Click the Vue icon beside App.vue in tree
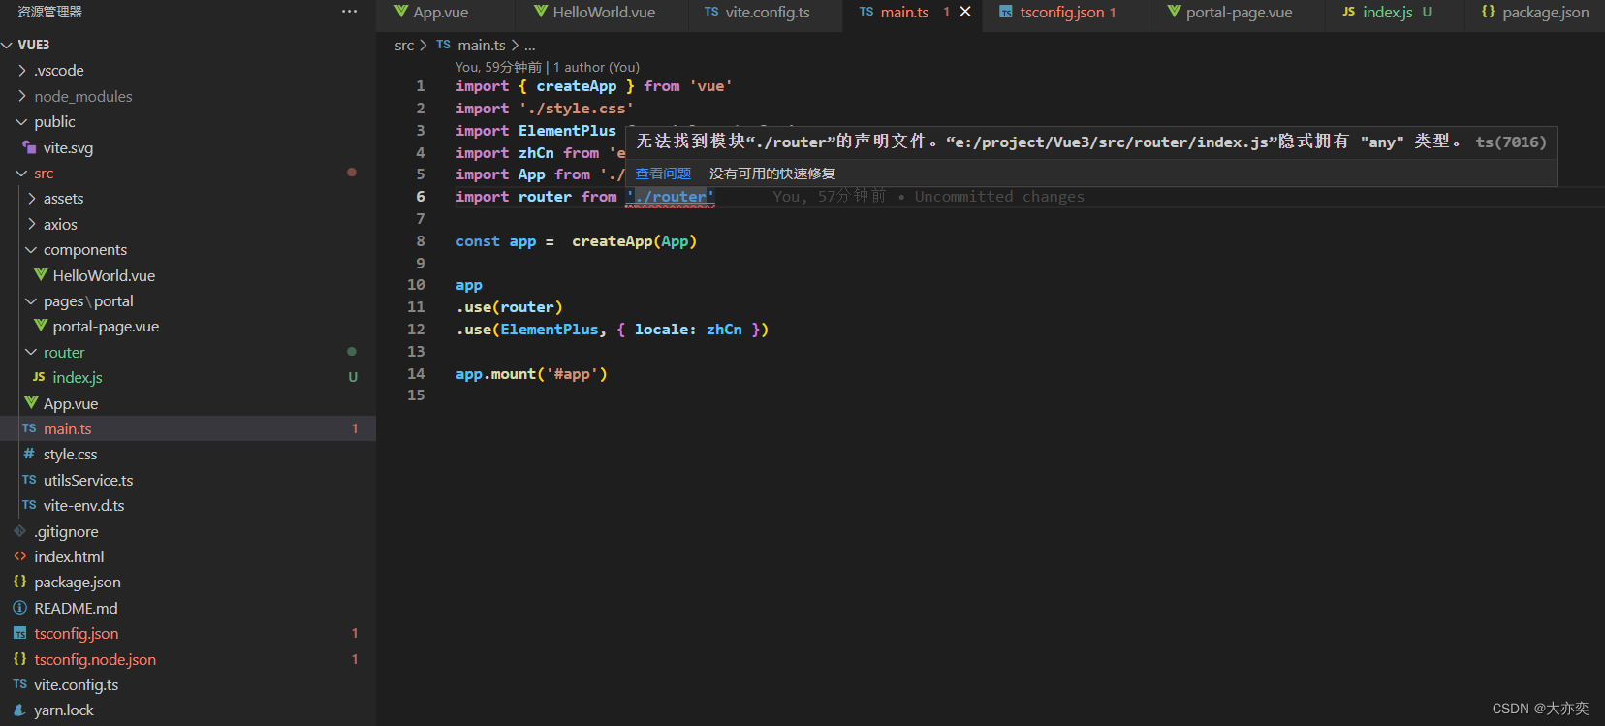This screenshot has width=1605, height=726. (x=31, y=403)
